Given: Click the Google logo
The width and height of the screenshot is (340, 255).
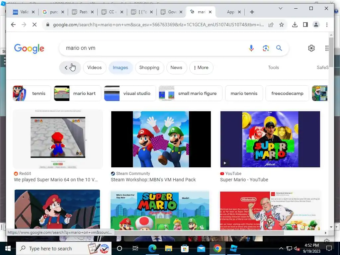Looking at the screenshot, I should tap(29, 48).
